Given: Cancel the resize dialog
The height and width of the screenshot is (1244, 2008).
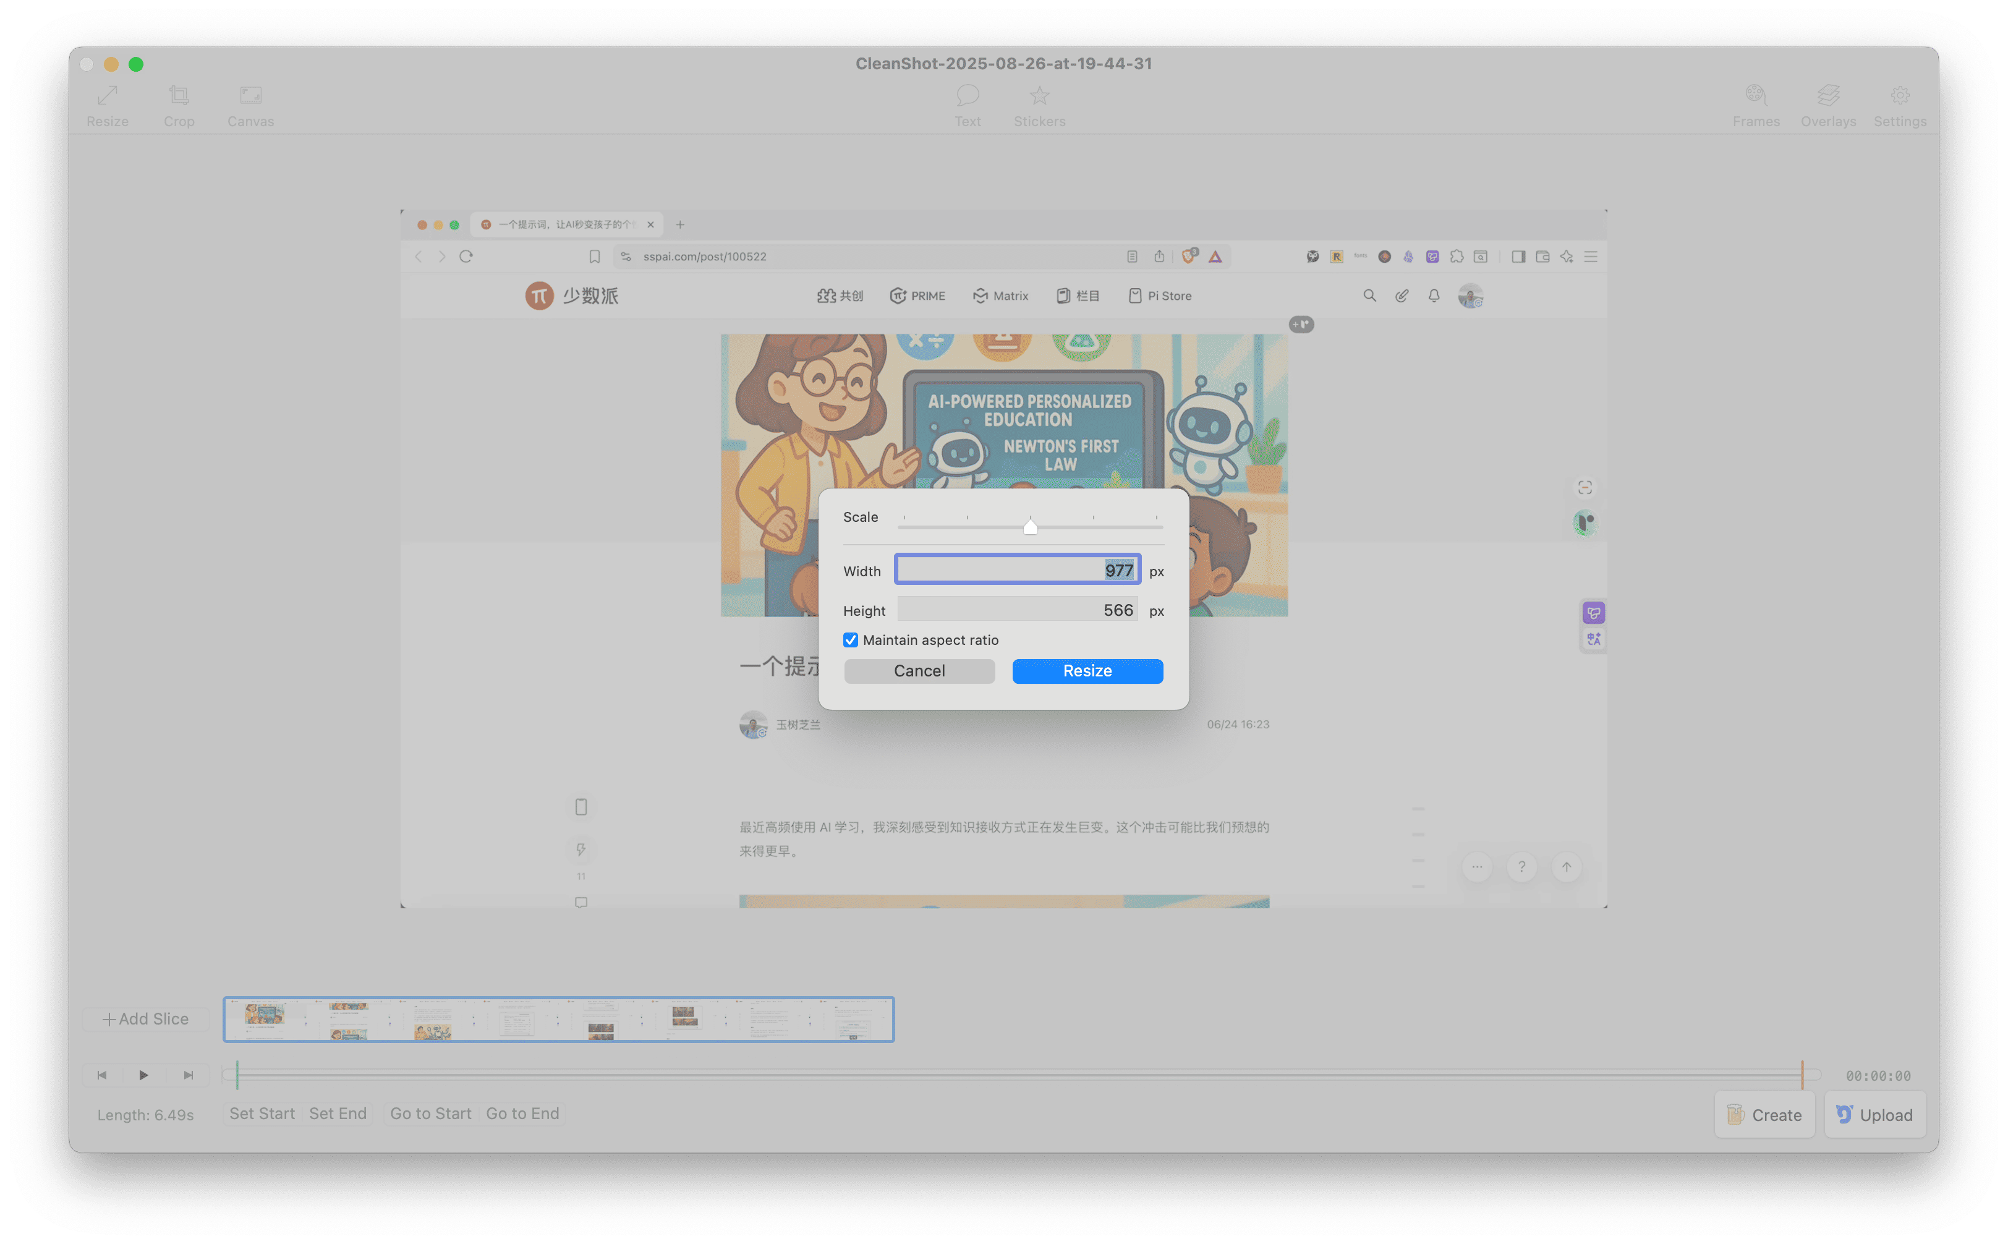Looking at the screenshot, I should click(x=919, y=671).
